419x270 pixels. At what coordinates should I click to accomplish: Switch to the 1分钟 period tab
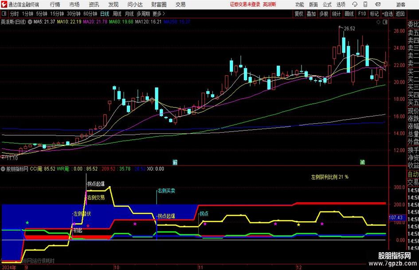pos(27,14)
